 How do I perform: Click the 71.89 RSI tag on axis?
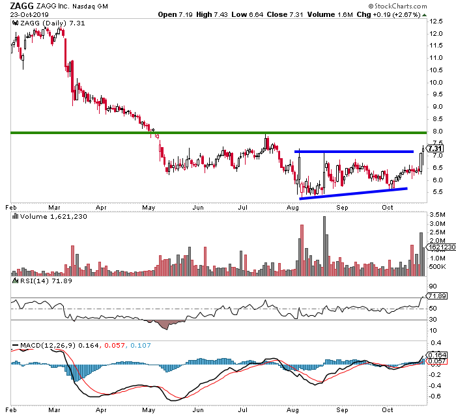click(x=437, y=296)
